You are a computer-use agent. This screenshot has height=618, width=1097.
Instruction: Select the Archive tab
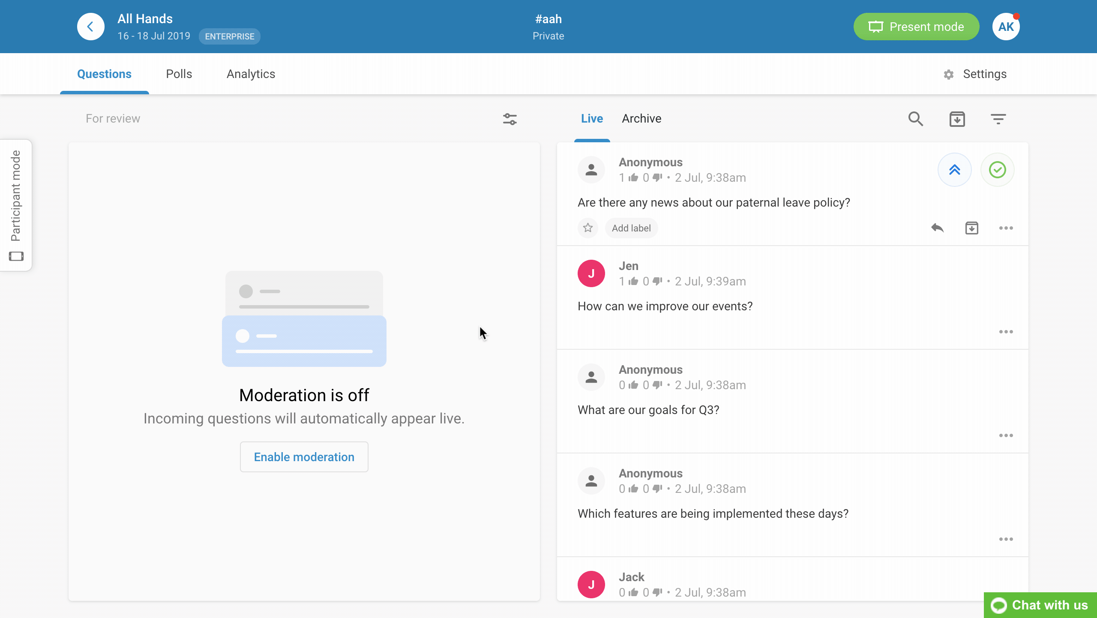[x=641, y=119]
